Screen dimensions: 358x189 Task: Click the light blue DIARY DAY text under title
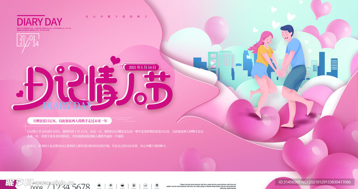pos(67,106)
